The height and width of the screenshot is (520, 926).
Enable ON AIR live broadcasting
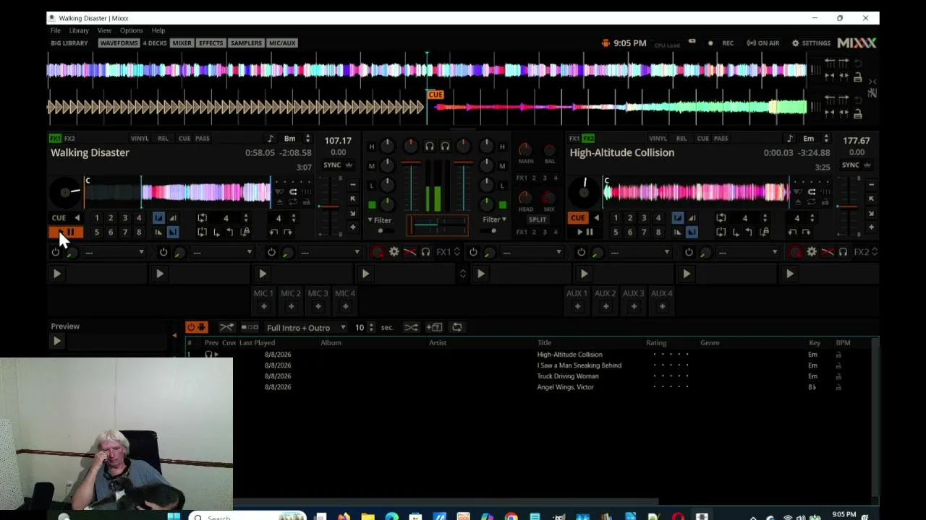763,43
